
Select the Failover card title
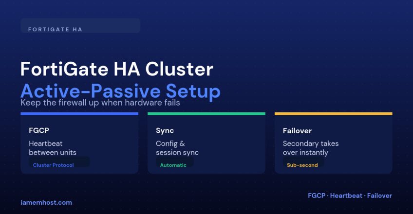pos(297,131)
